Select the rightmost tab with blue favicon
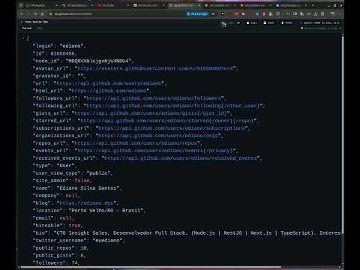The width and height of the screenshot is (360, 270). [291, 5]
